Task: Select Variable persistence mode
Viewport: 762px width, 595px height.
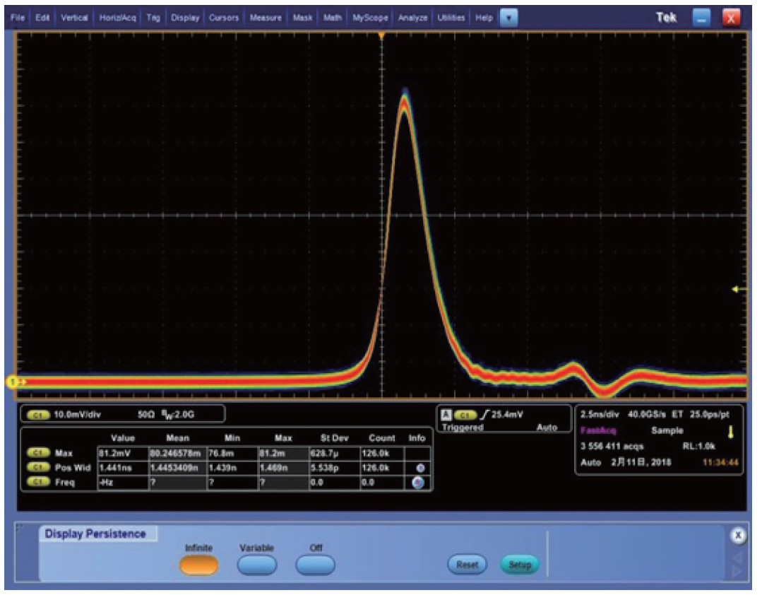Action: tap(256, 565)
